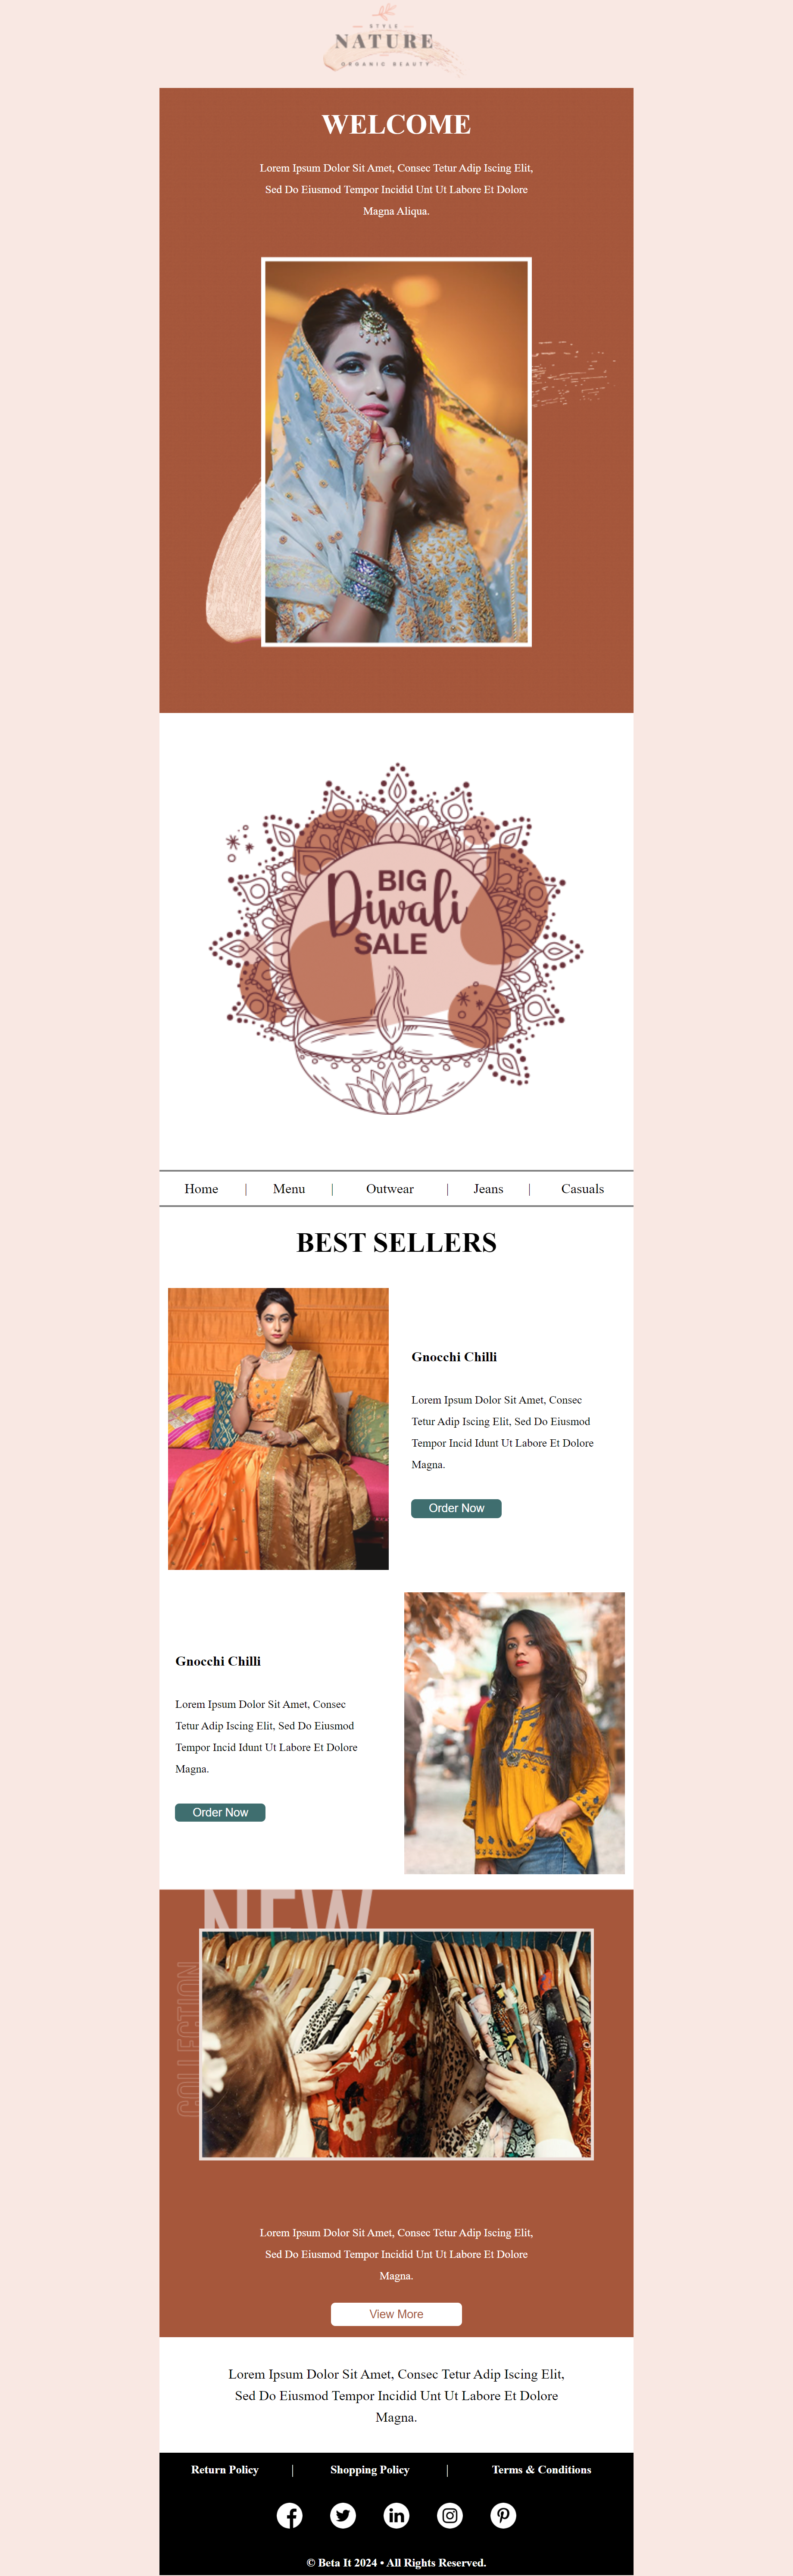The height and width of the screenshot is (2576, 793).
Task: Click the orange saree model photo
Action: [x=278, y=1428]
